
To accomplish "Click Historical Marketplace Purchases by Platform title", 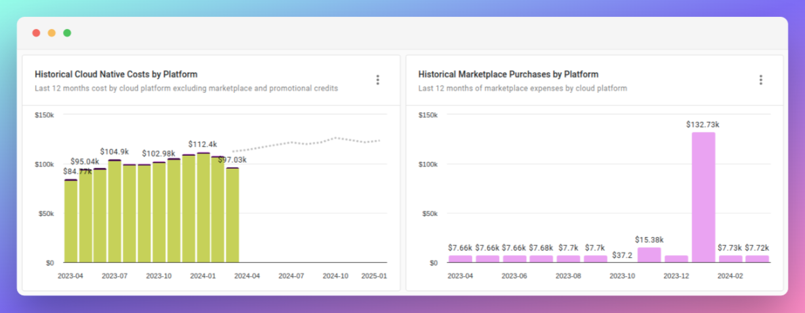I will click(x=508, y=75).
